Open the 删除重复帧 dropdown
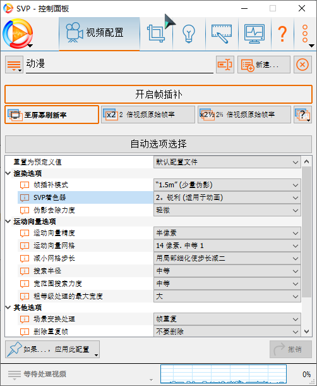The height and width of the screenshot is (386, 317). click(x=227, y=332)
